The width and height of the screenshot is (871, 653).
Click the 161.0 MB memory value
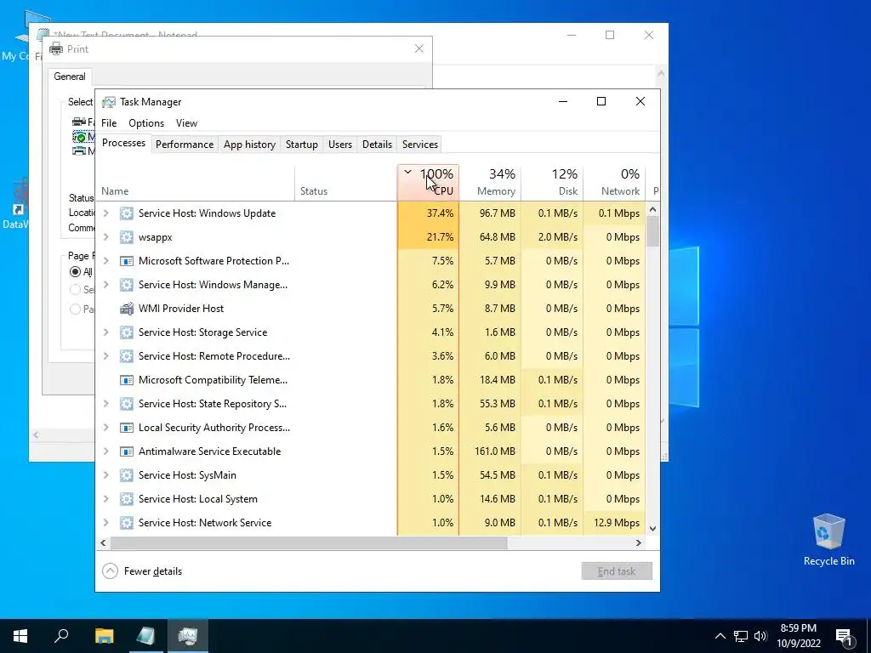(x=495, y=451)
